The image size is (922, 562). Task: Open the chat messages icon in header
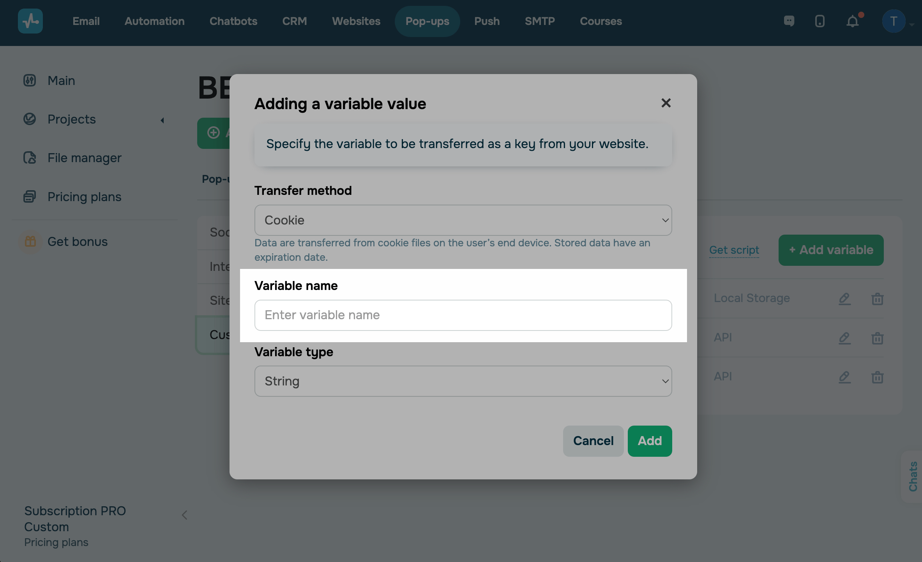tap(789, 21)
